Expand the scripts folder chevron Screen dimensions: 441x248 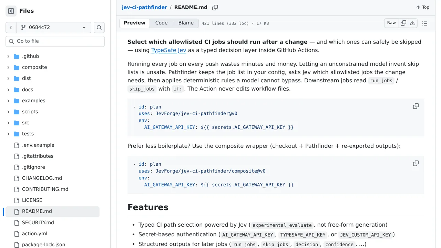click(8, 112)
